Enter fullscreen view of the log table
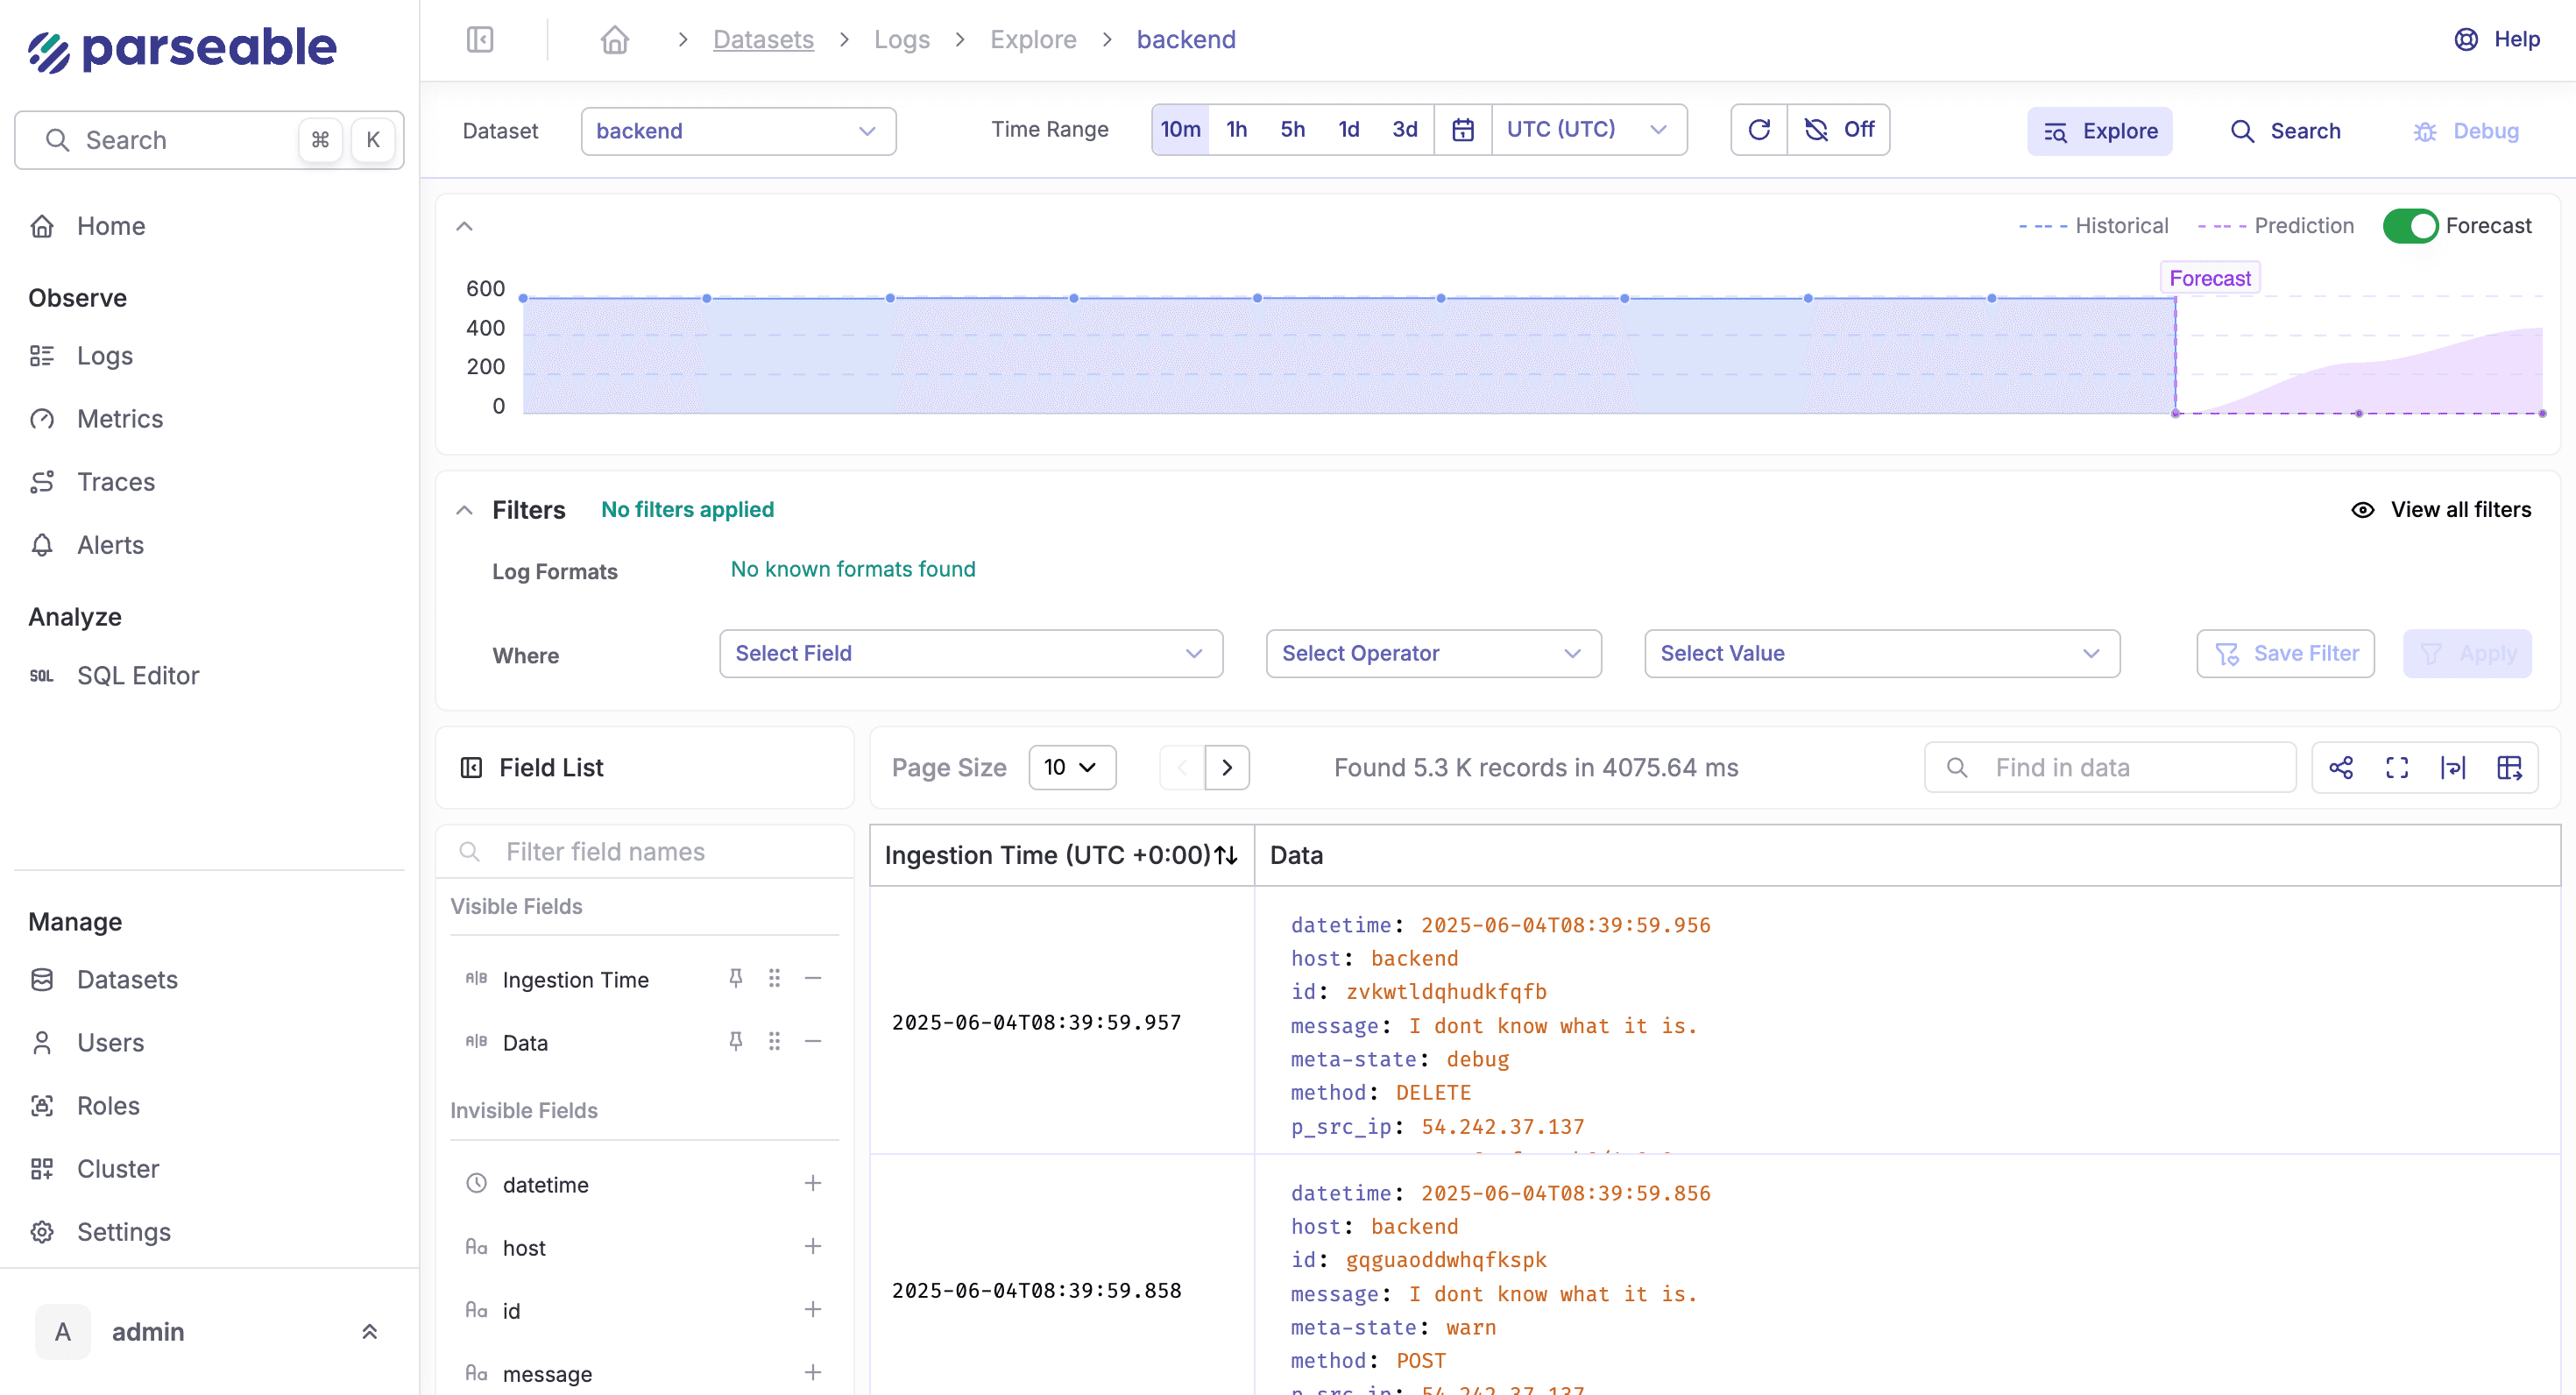The width and height of the screenshot is (2576, 1395). point(2397,767)
